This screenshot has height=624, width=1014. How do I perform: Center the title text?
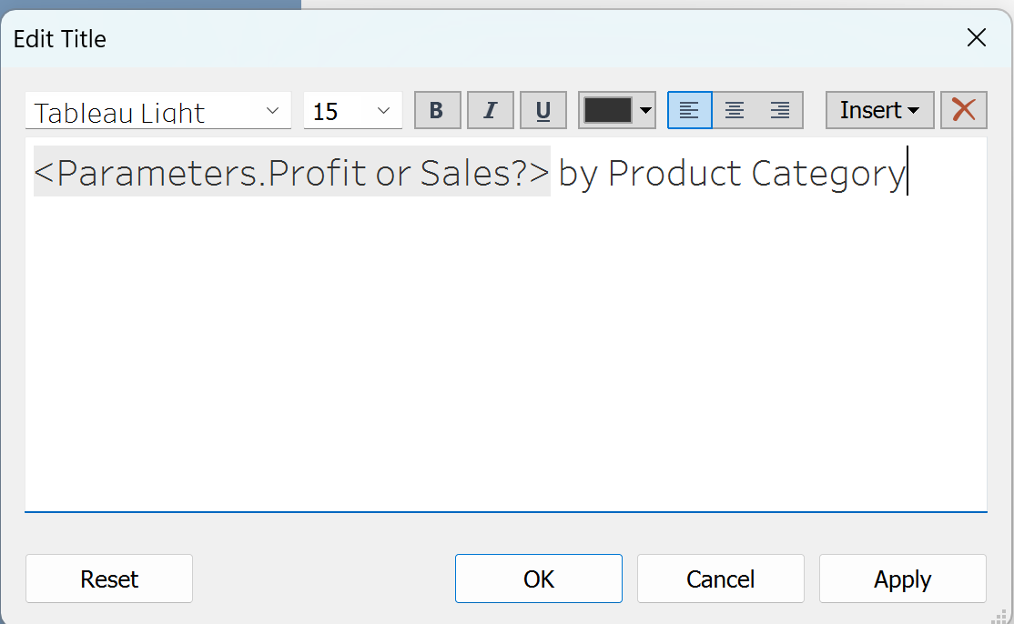[x=735, y=111]
